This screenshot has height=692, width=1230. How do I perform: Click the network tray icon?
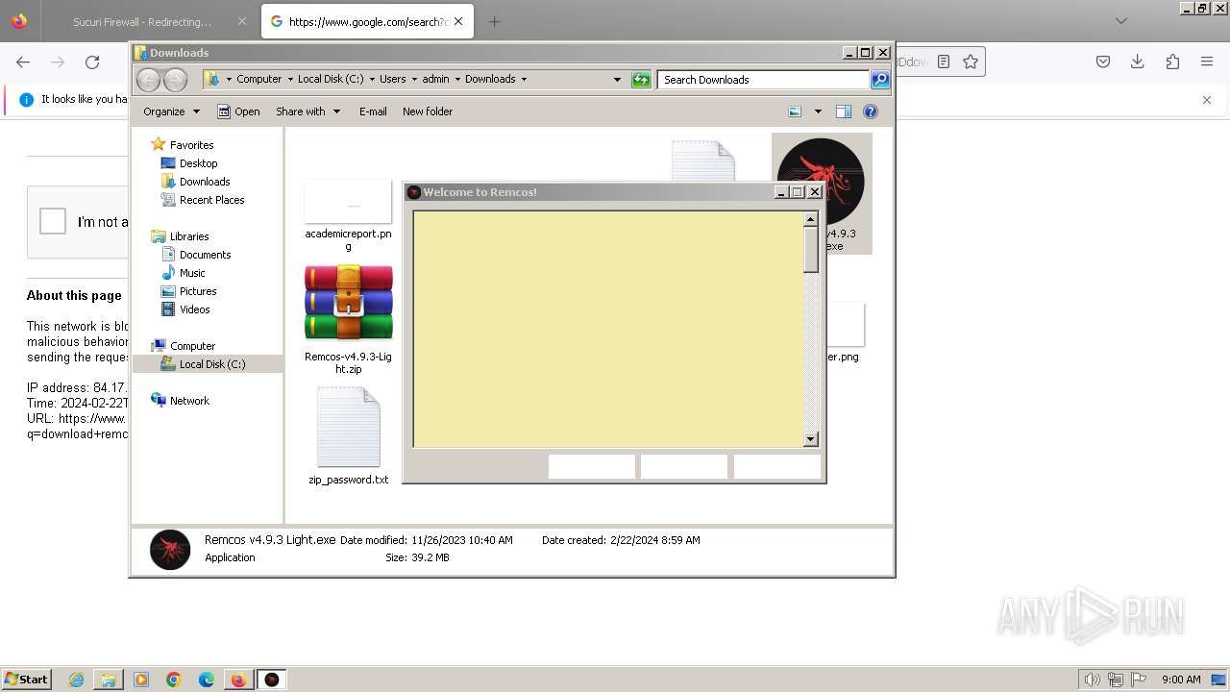pos(1116,680)
